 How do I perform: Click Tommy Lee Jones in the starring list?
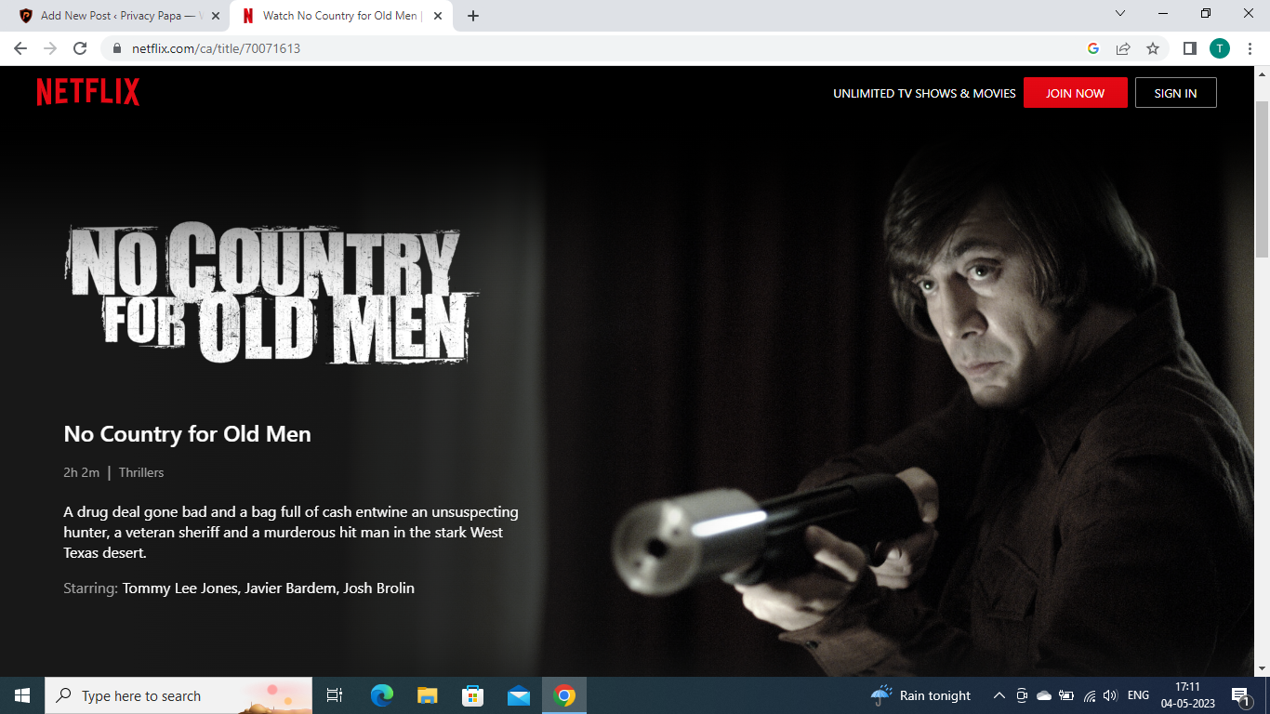(x=180, y=588)
